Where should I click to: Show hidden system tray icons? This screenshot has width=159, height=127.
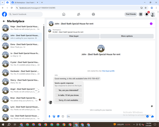pyautogui.click(x=134, y=124)
